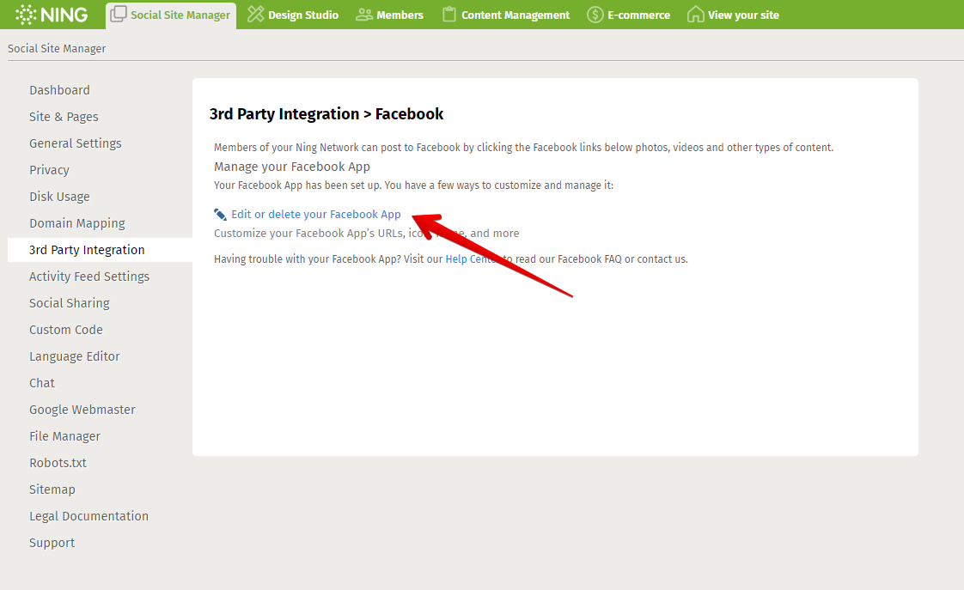Click the NING logo icon
This screenshot has height=590, width=964.
pos(25,15)
